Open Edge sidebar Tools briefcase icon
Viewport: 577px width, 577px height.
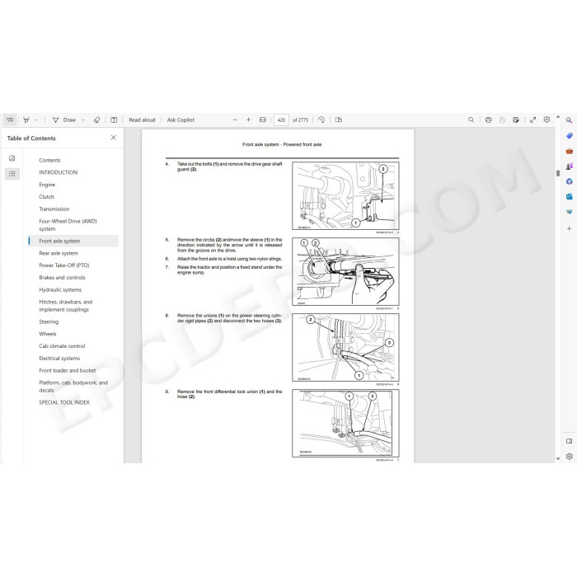pyautogui.click(x=569, y=151)
